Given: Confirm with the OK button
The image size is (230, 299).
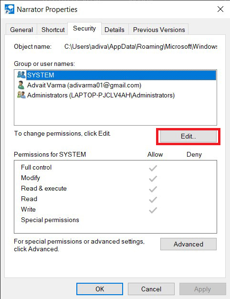Looking at the screenshot, I should [100, 289].
